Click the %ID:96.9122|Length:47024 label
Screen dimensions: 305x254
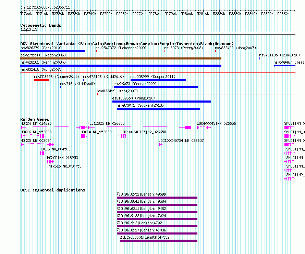(x=142, y=216)
